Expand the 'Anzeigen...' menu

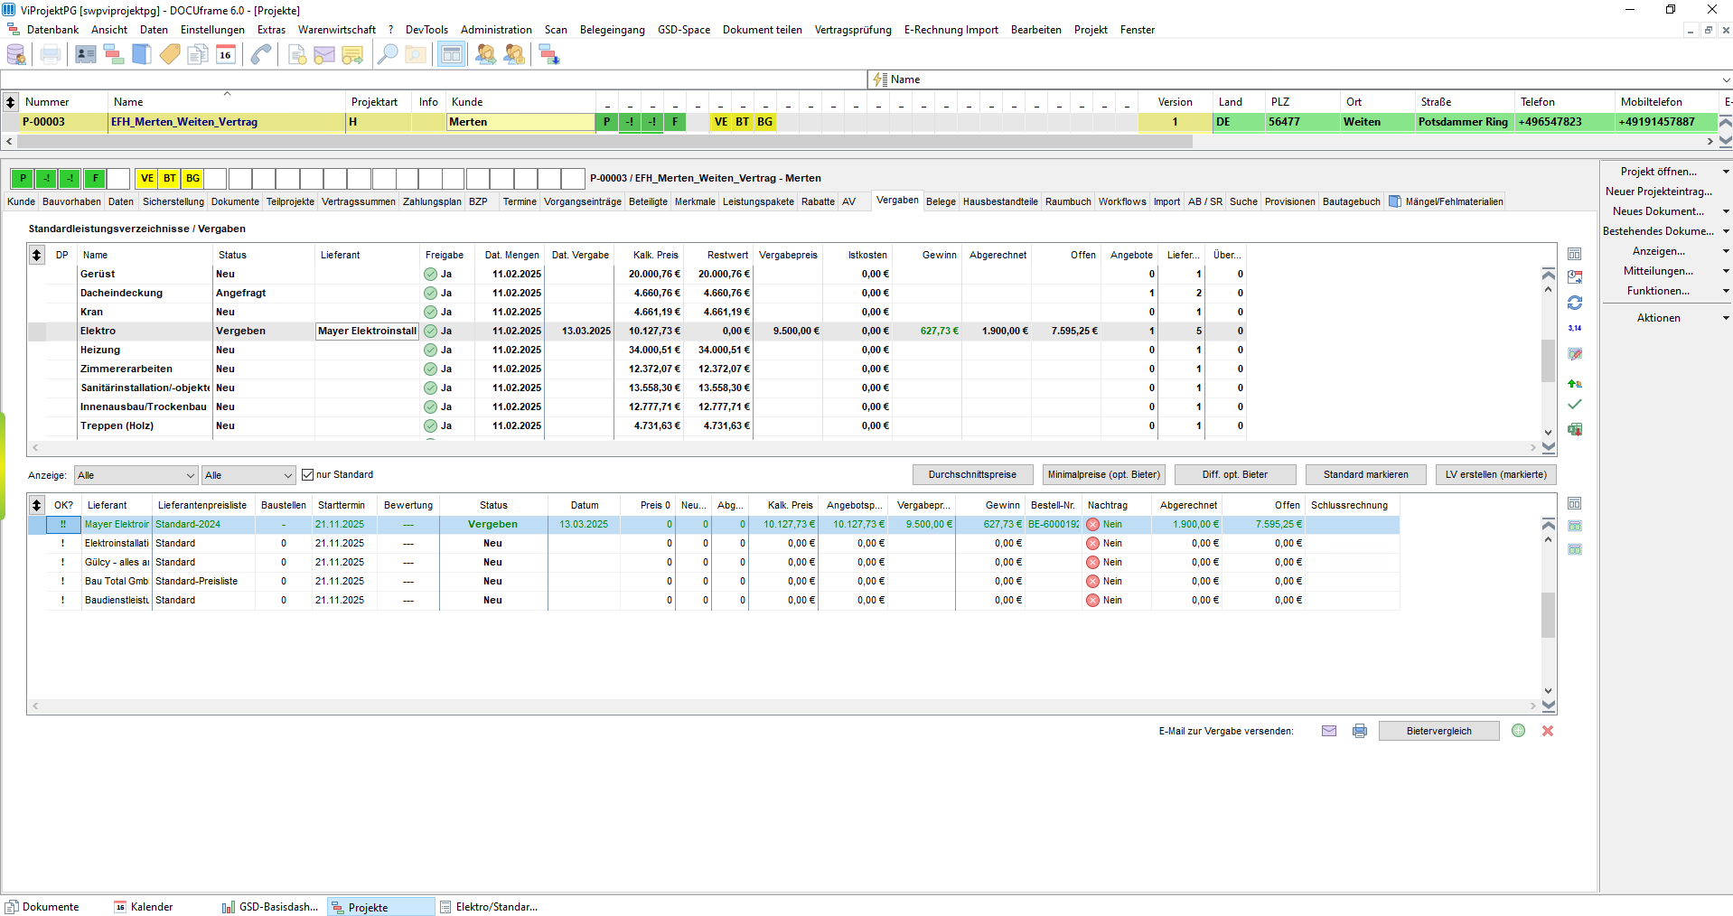click(1726, 251)
